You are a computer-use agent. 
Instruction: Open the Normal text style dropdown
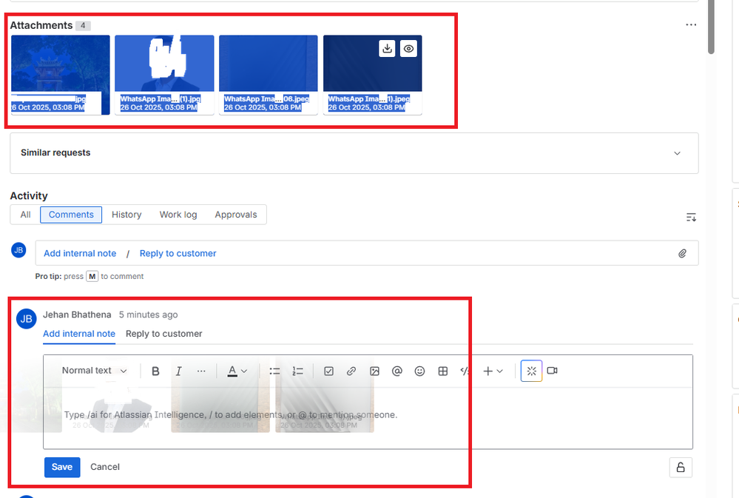pos(94,371)
